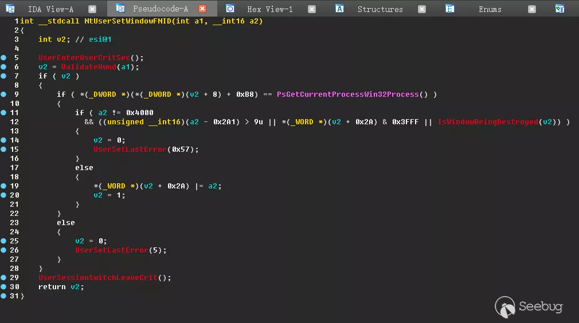This screenshot has width=579, height=323.
Task: Toggle breakpoint dot on line 15
Action: [x=3, y=149]
